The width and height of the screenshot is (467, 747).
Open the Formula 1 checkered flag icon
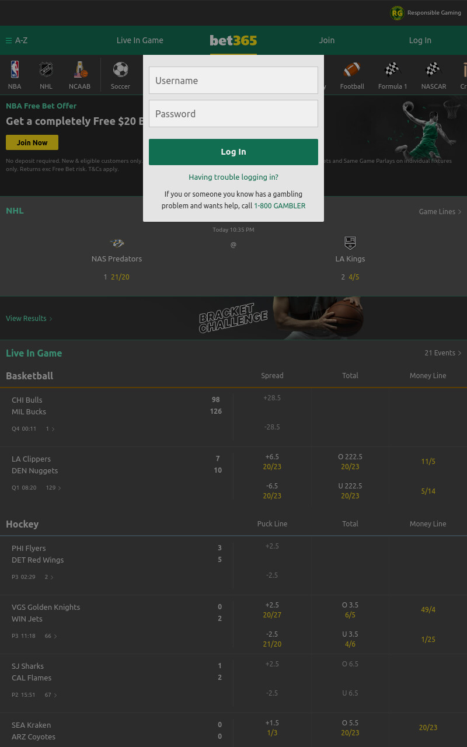pos(392,69)
